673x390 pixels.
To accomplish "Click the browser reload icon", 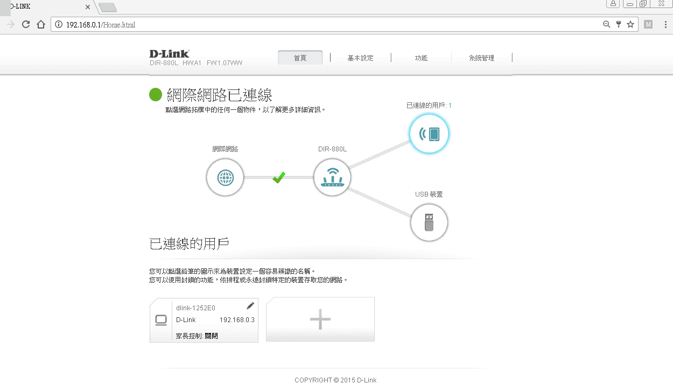I will click(25, 24).
